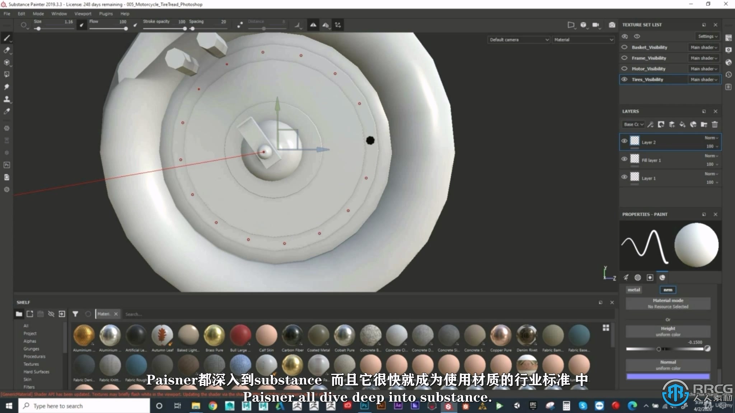
Task: Select the Polygon Fill tool
Action: [x=6, y=75]
